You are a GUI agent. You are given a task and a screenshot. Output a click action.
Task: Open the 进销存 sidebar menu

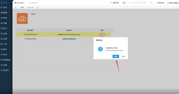tap(5, 70)
